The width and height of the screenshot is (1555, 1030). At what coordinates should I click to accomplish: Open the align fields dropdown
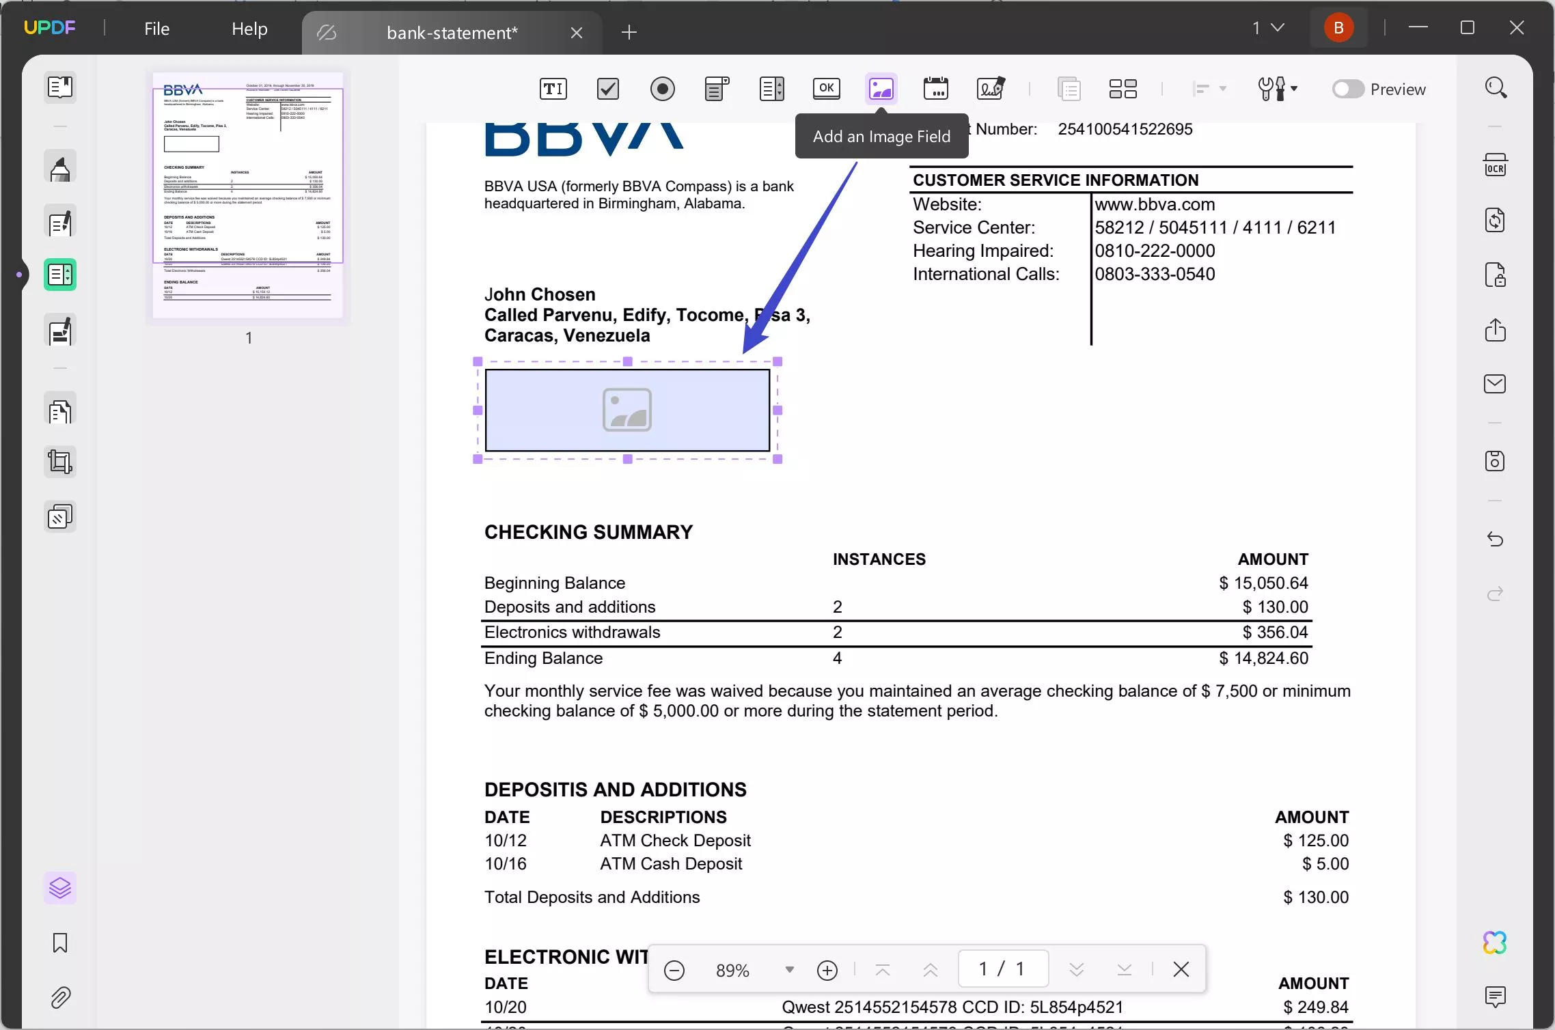click(x=1209, y=89)
